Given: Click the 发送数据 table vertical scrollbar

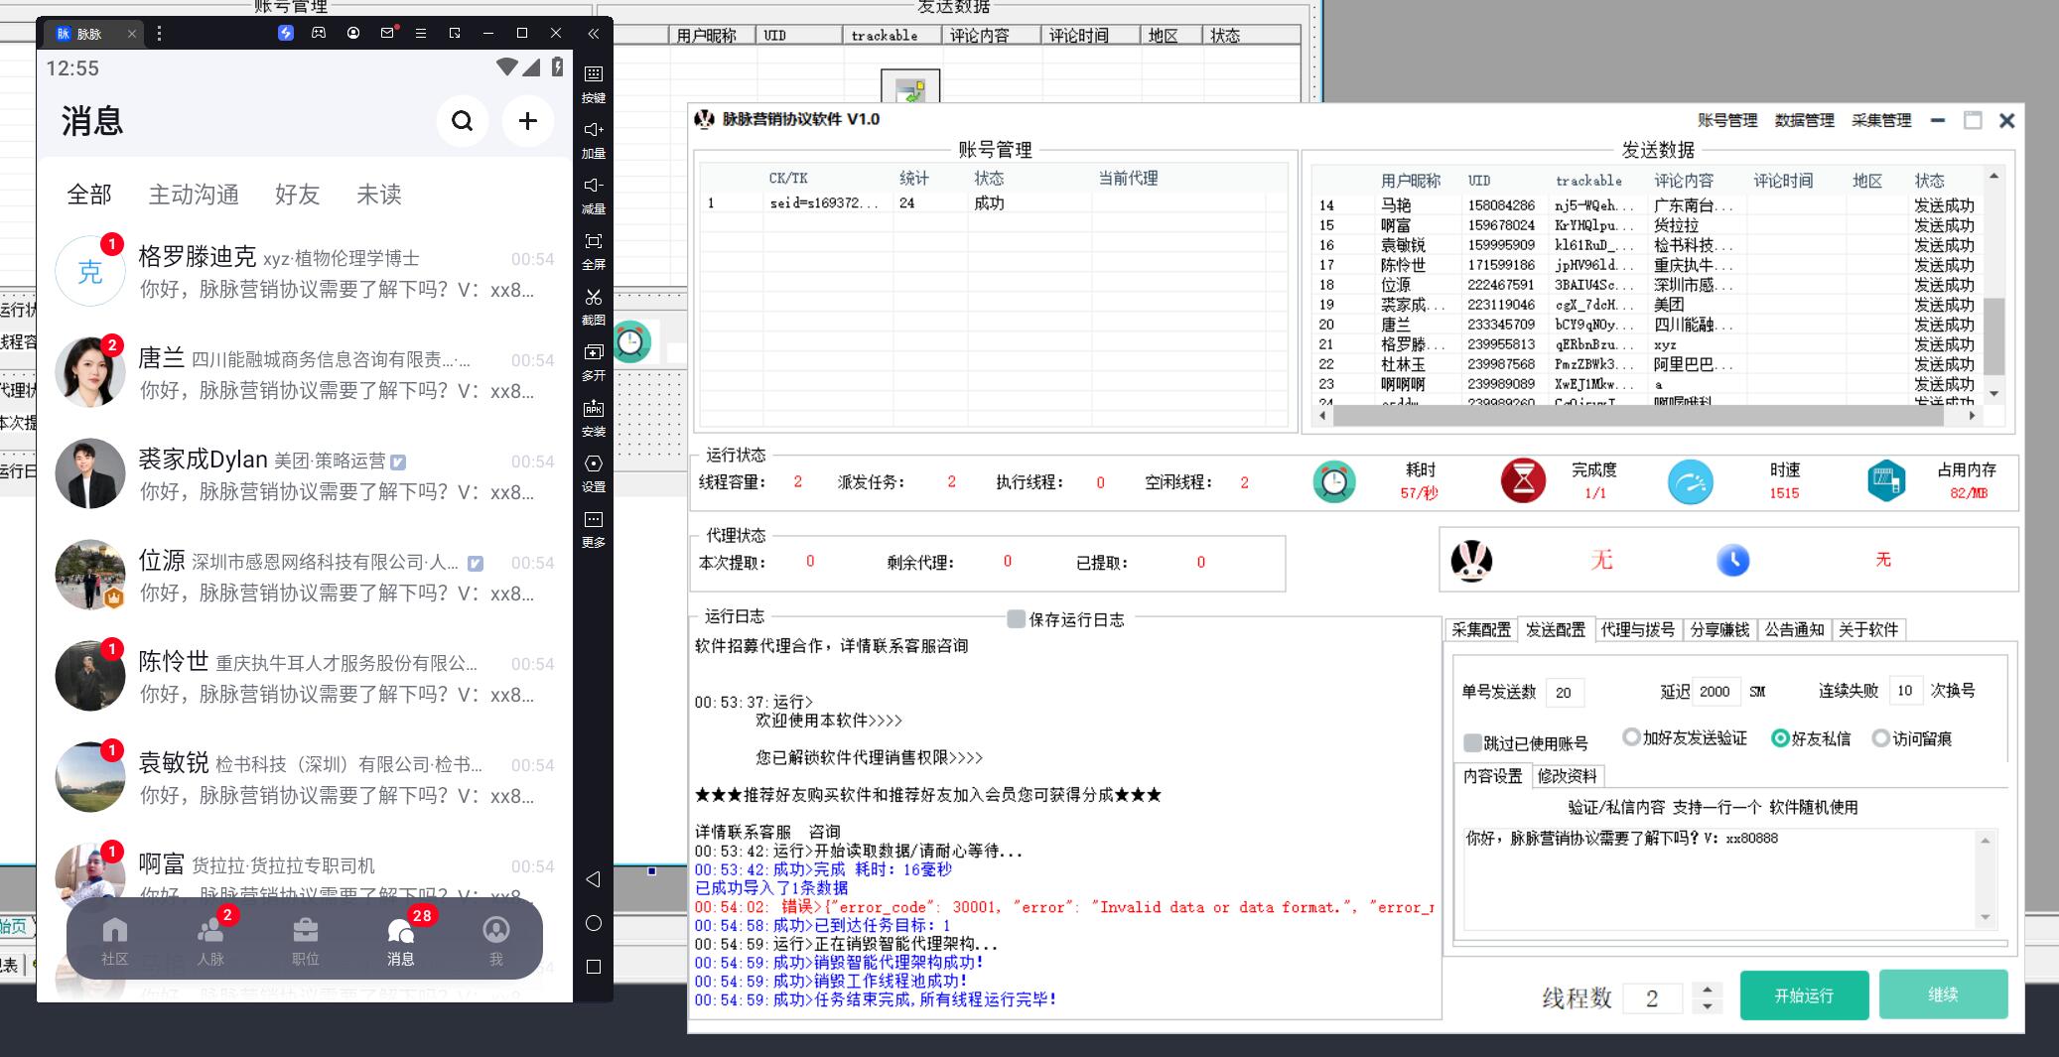Looking at the screenshot, I should 1993,337.
